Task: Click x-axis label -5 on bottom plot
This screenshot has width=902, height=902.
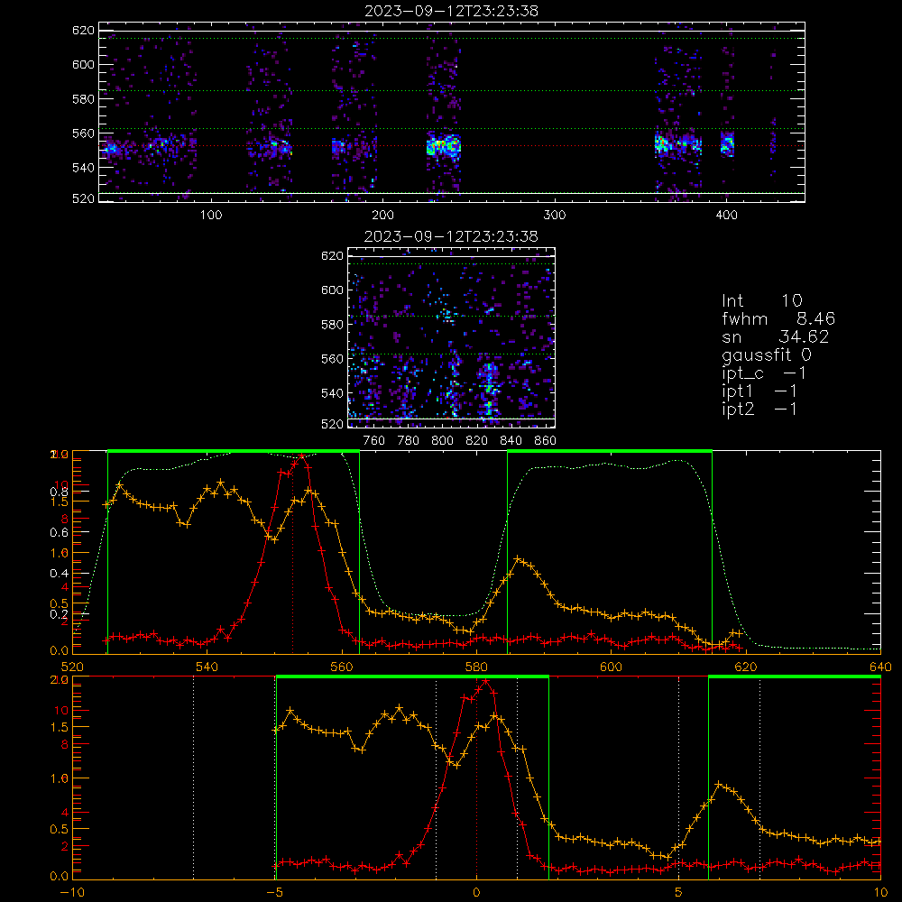Action: pyautogui.click(x=275, y=892)
